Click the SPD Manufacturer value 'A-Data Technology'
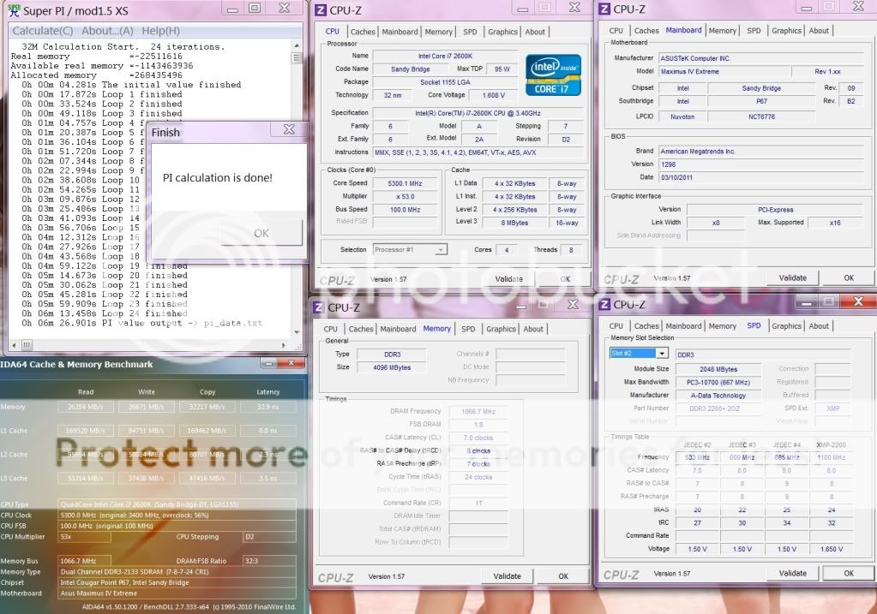 pyautogui.click(x=718, y=396)
